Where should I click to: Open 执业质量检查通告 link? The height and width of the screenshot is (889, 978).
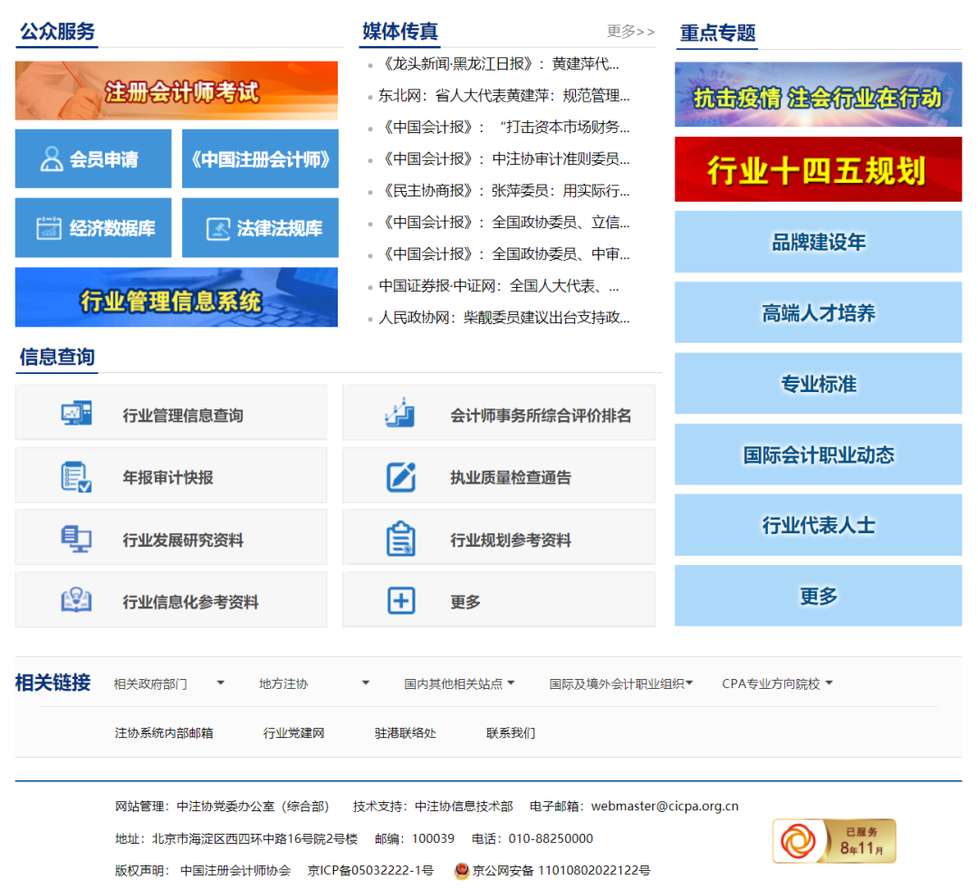498,475
